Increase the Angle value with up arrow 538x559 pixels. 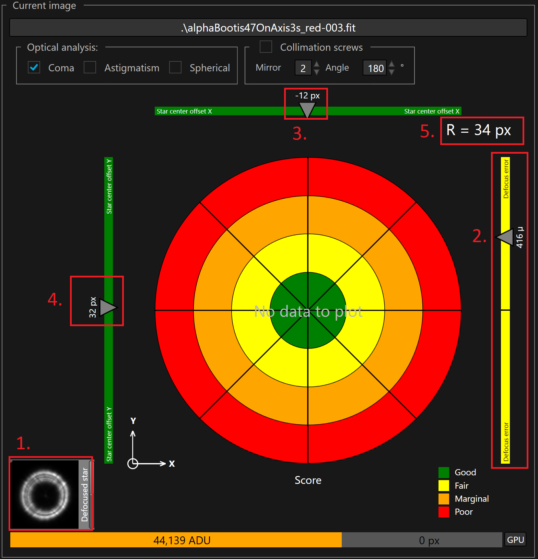[x=392, y=64]
